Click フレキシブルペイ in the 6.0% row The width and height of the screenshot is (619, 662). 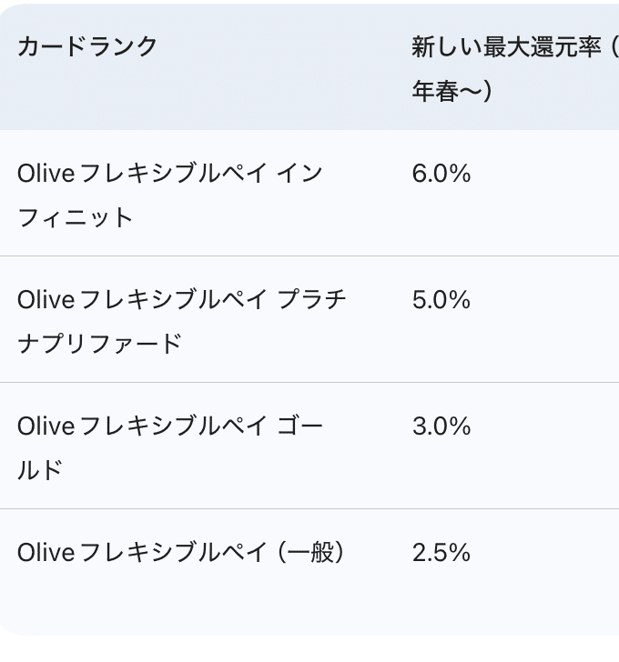coord(173,174)
